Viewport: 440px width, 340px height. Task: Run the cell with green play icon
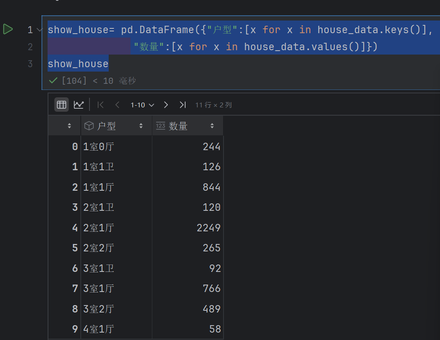click(x=8, y=29)
